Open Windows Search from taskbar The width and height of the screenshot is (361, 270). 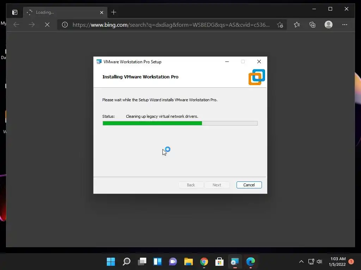coord(127,262)
